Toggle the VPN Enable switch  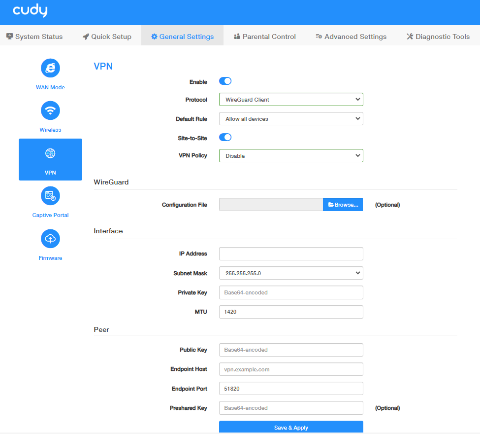click(225, 81)
